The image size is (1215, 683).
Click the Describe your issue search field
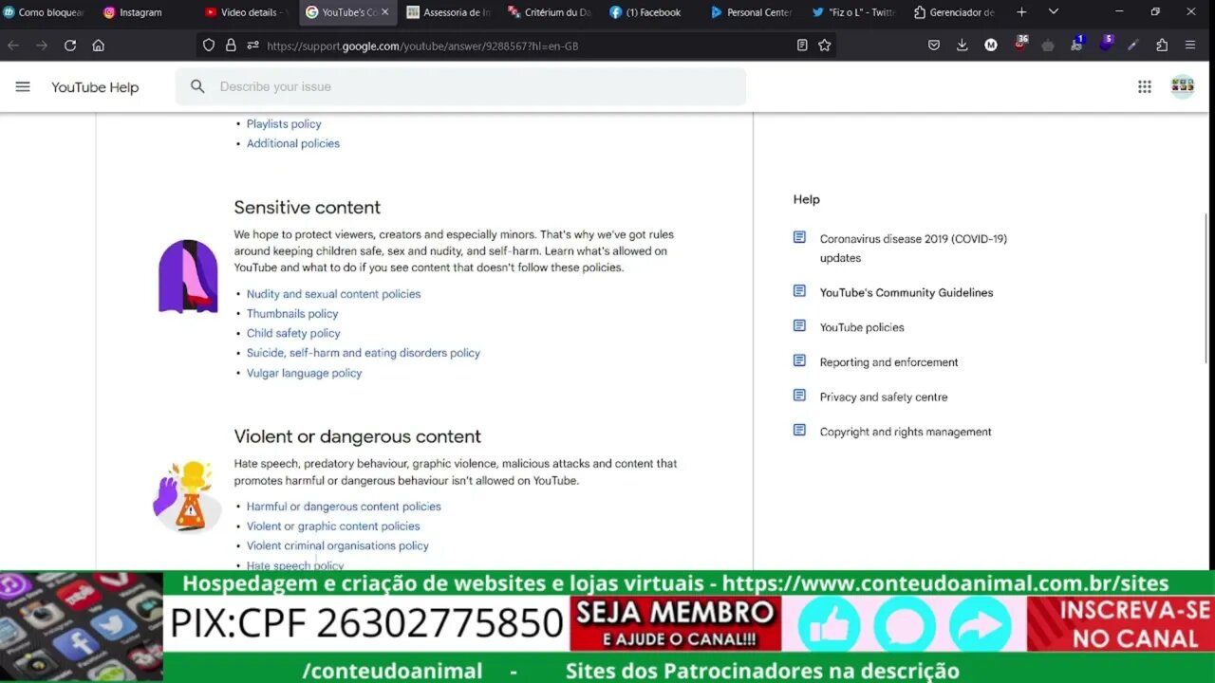[x=460, y=86]
